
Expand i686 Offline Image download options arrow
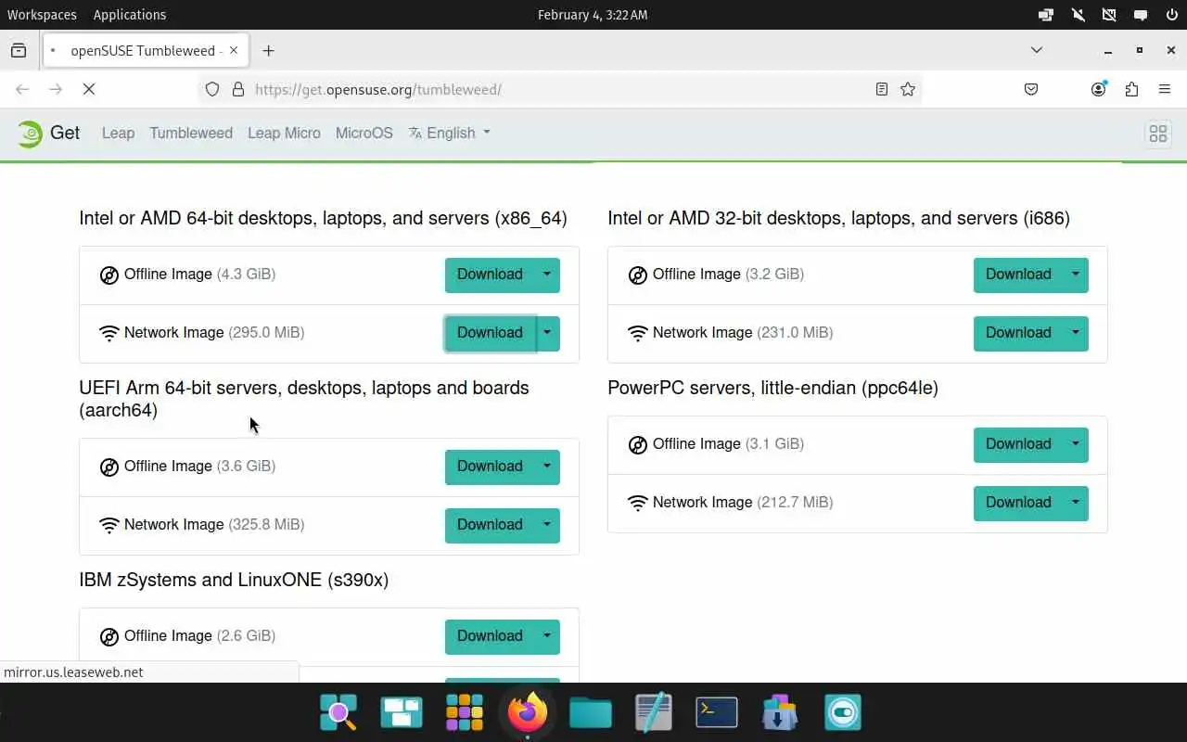(1076, 275)
